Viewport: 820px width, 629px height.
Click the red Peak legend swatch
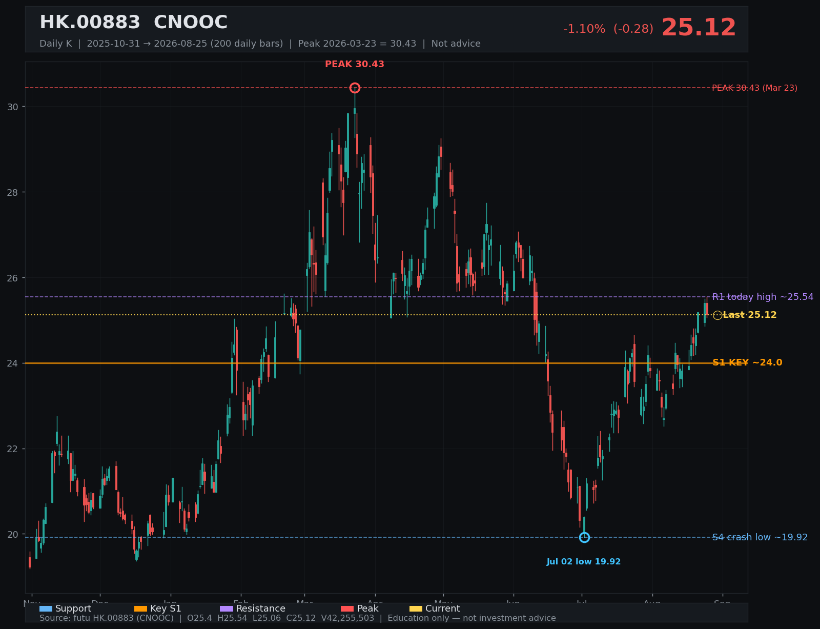347,608
